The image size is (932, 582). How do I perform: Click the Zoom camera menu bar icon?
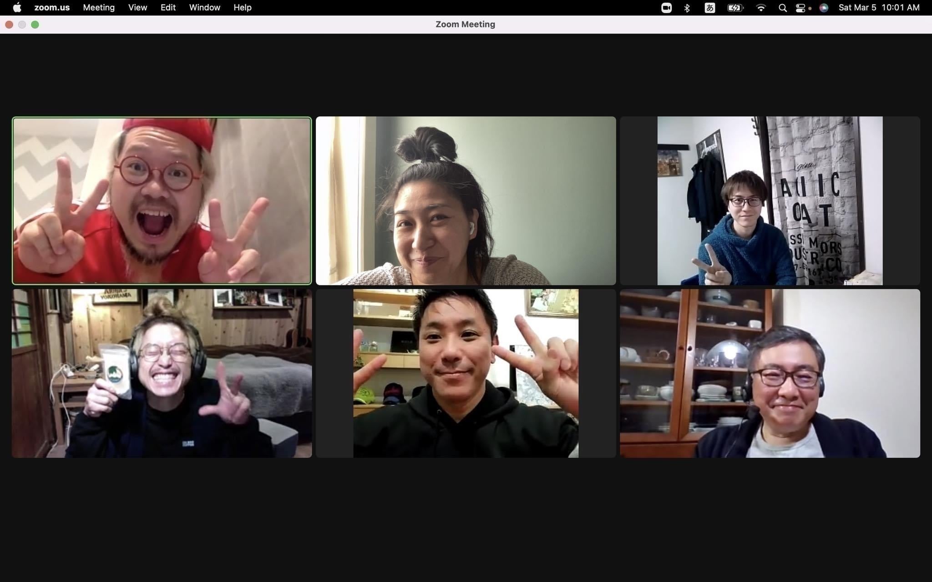pyautogui.click(x=666, y=8)
